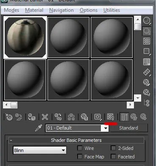Click the horizontal scrollbar thumb

click(x=14, y=105)
